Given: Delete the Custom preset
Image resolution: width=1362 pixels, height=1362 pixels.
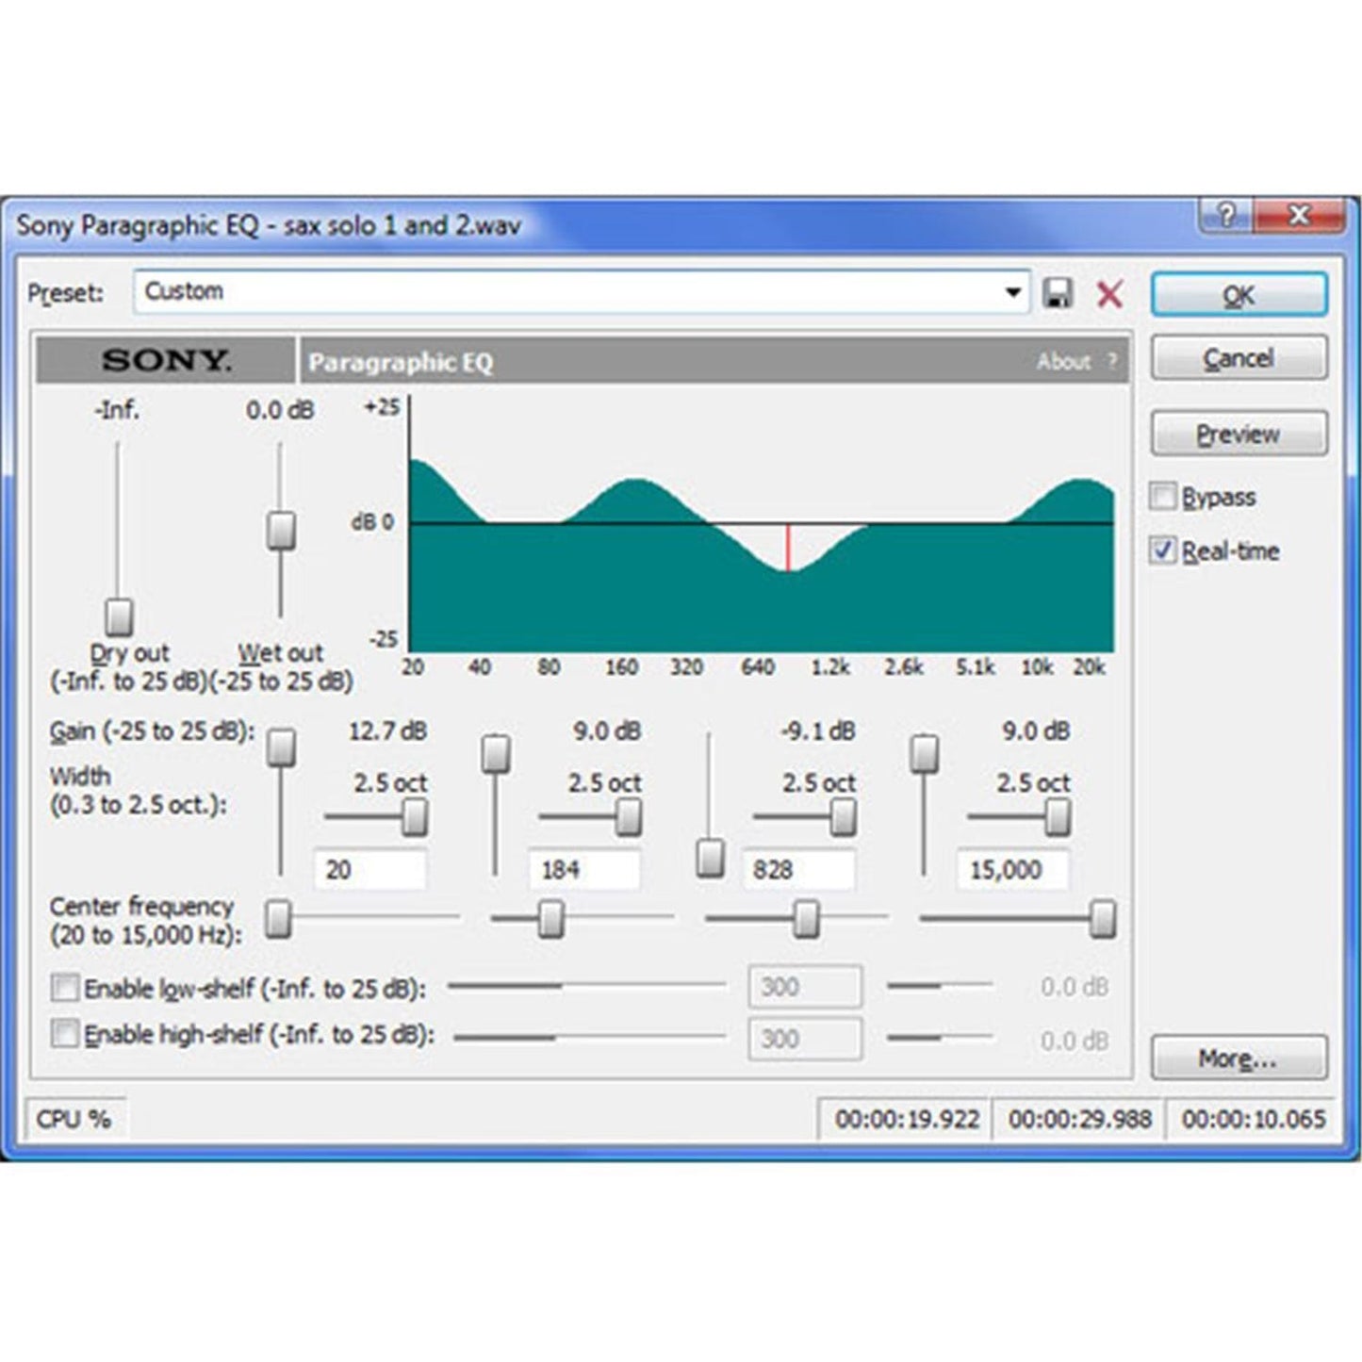Looking at the screenshot, I should [x=1109, y=293].
